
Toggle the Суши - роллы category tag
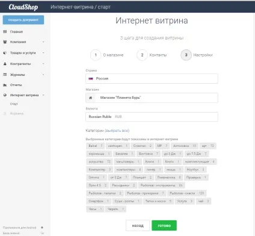pos(127,201)
